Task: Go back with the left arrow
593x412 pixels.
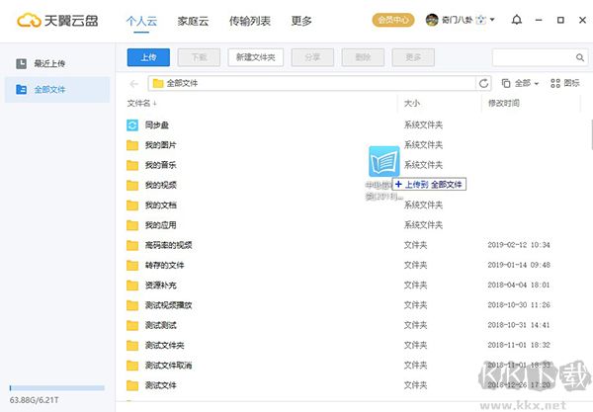Action: (133, 84)
